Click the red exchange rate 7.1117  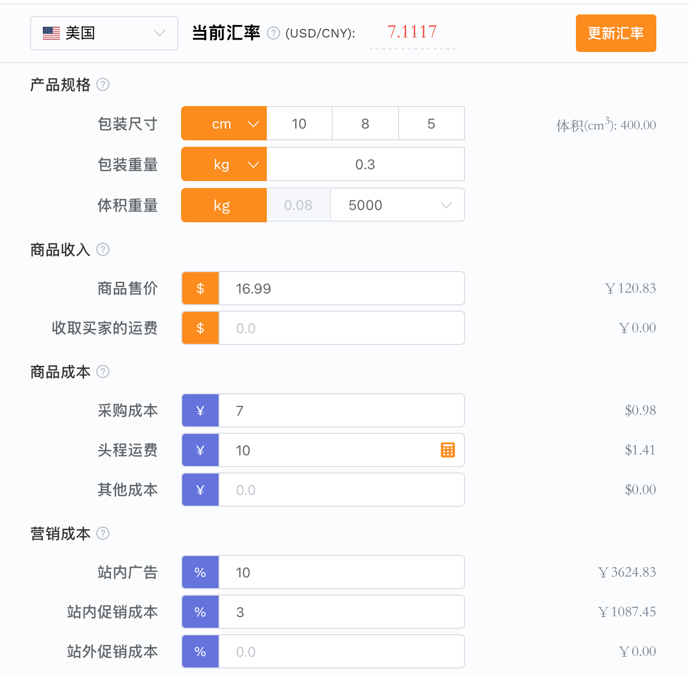click(412, 32)
